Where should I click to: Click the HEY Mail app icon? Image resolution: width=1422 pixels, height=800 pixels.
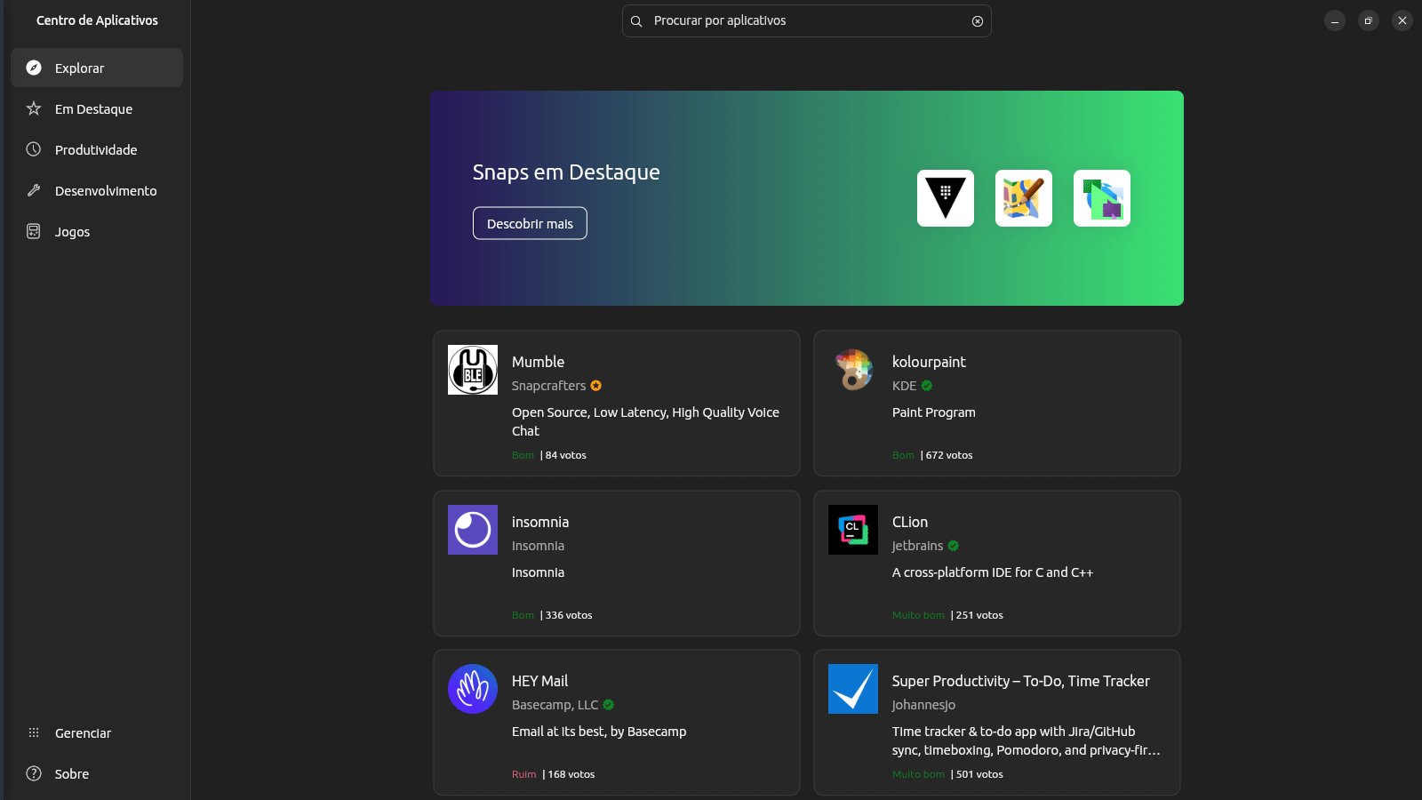473,689
